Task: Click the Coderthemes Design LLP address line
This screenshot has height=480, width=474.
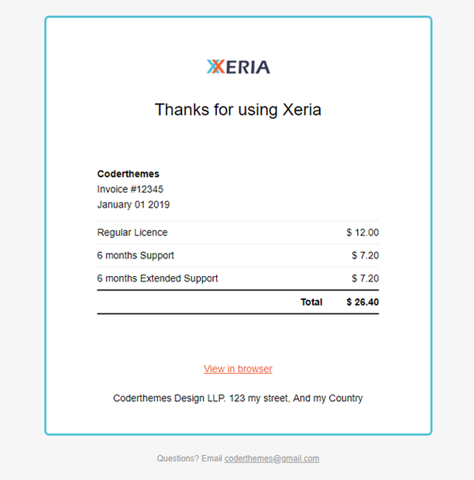Action: [x=238, y=399]
